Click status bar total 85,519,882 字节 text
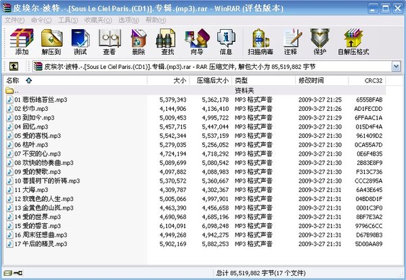This screenshot has width=406, height=280. point(261,273)
